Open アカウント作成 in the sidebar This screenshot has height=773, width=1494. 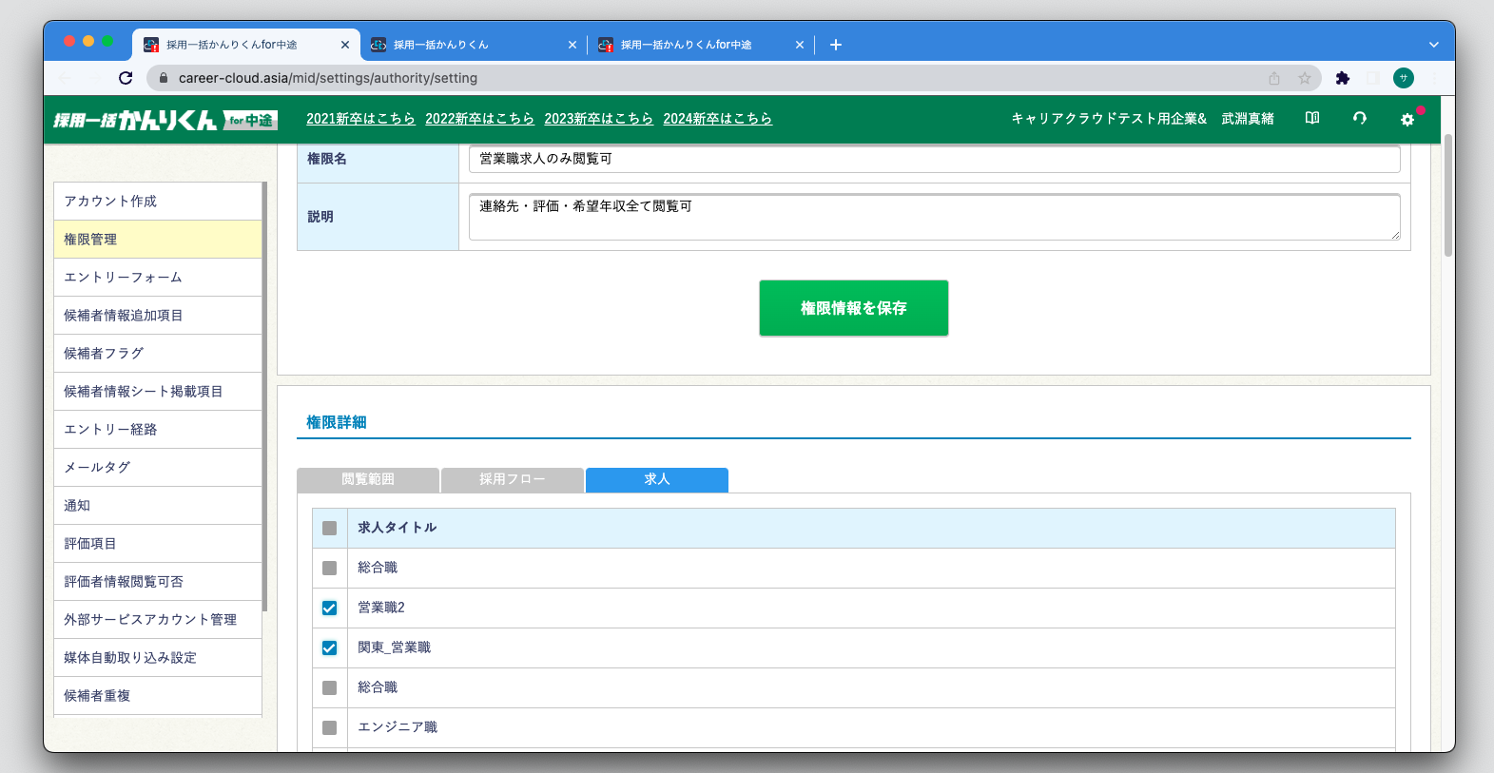pyautogui.click(x=158, y=202)
